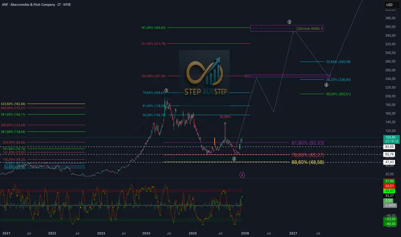Click the bright green 33,37 indicator label
Viewport: 401px width, 237px height.
coord(389,191)
